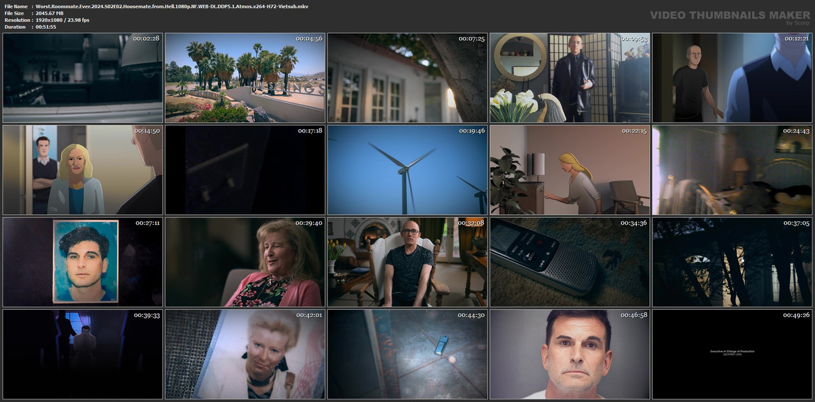Click the 00:32:08 timestamp label
The height and width of the screenshot is (402, 815).
[472, 223]
